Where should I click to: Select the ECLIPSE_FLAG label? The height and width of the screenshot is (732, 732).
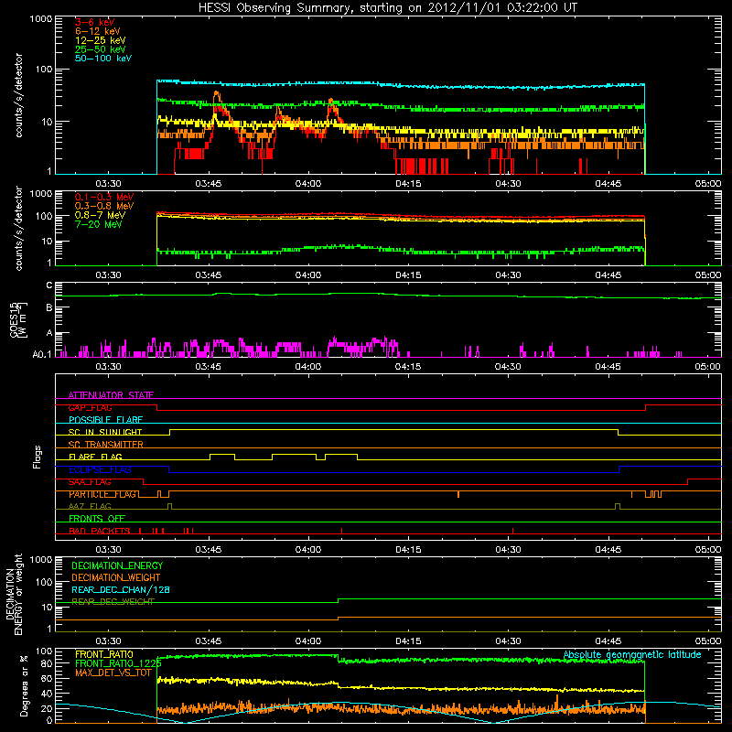100,469
